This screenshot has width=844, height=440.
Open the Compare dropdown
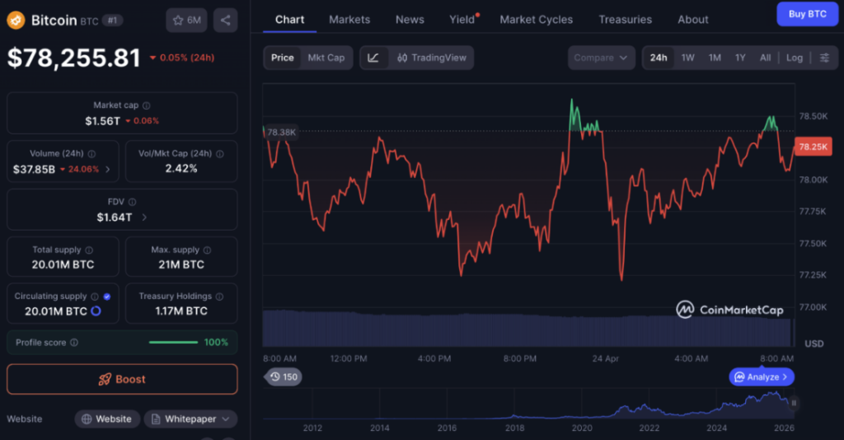point(601,58)
